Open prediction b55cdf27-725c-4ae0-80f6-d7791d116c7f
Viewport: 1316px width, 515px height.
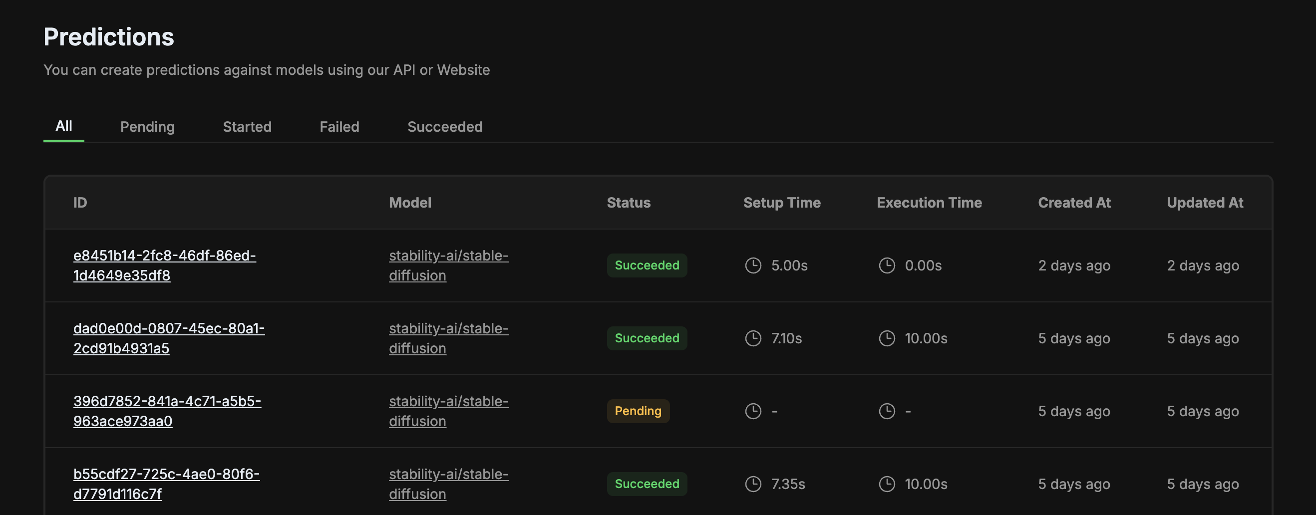(166, 484)
